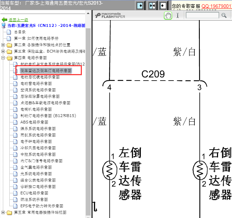Viewport: 232px width, 218px height.
Task: Open 中控系统电路示意图
Action: pyautogui.click(x=38, y=154)
